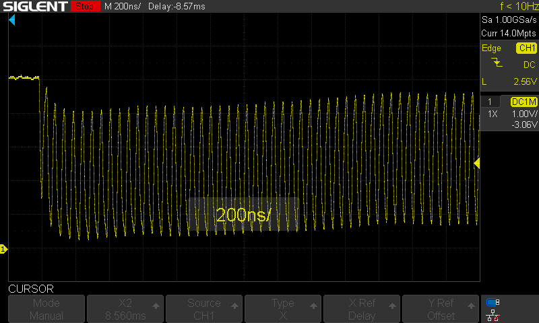Open the Mode Manual cursor menu
Viewport: 539px width, 323px height.
click(x=46, y=309)
